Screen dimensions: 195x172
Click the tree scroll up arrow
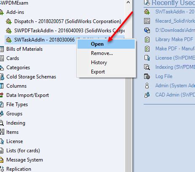point(128,3)
